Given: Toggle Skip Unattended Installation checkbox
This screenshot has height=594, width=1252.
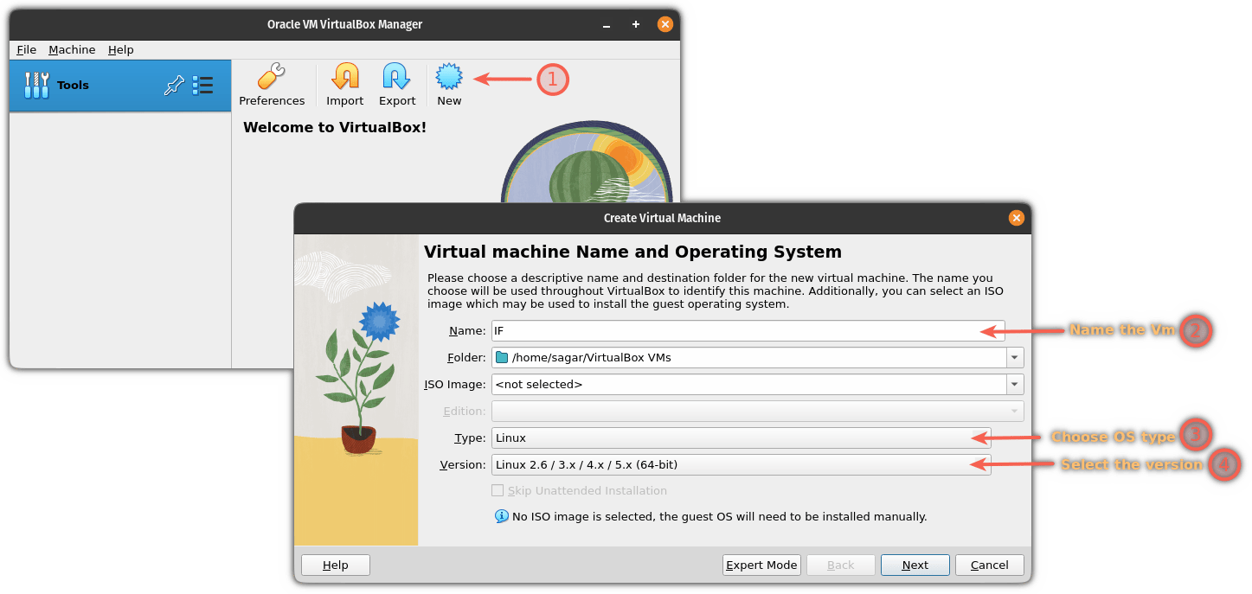Looking at the screenshot, I should [498, 490].
